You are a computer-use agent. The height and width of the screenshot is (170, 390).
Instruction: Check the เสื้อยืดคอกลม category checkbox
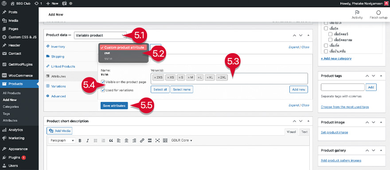click(330, 40)
